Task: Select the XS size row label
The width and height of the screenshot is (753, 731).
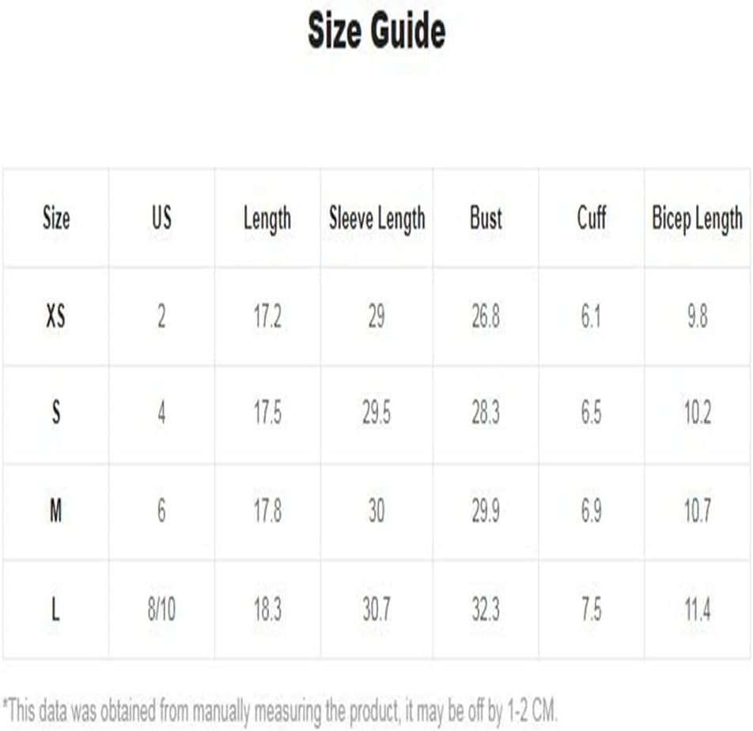Action: tap(55, 316)
